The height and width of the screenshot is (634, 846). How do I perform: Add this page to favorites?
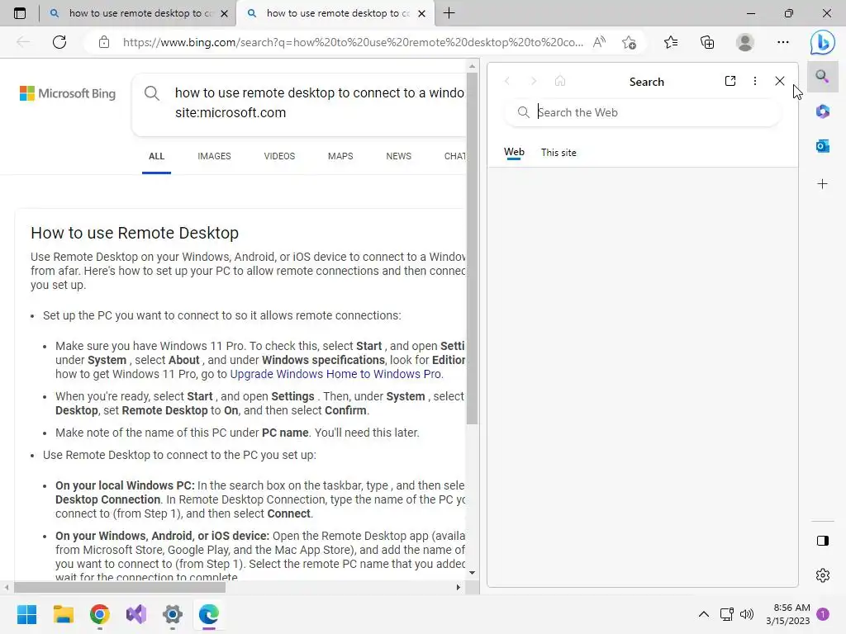point(629,42)
